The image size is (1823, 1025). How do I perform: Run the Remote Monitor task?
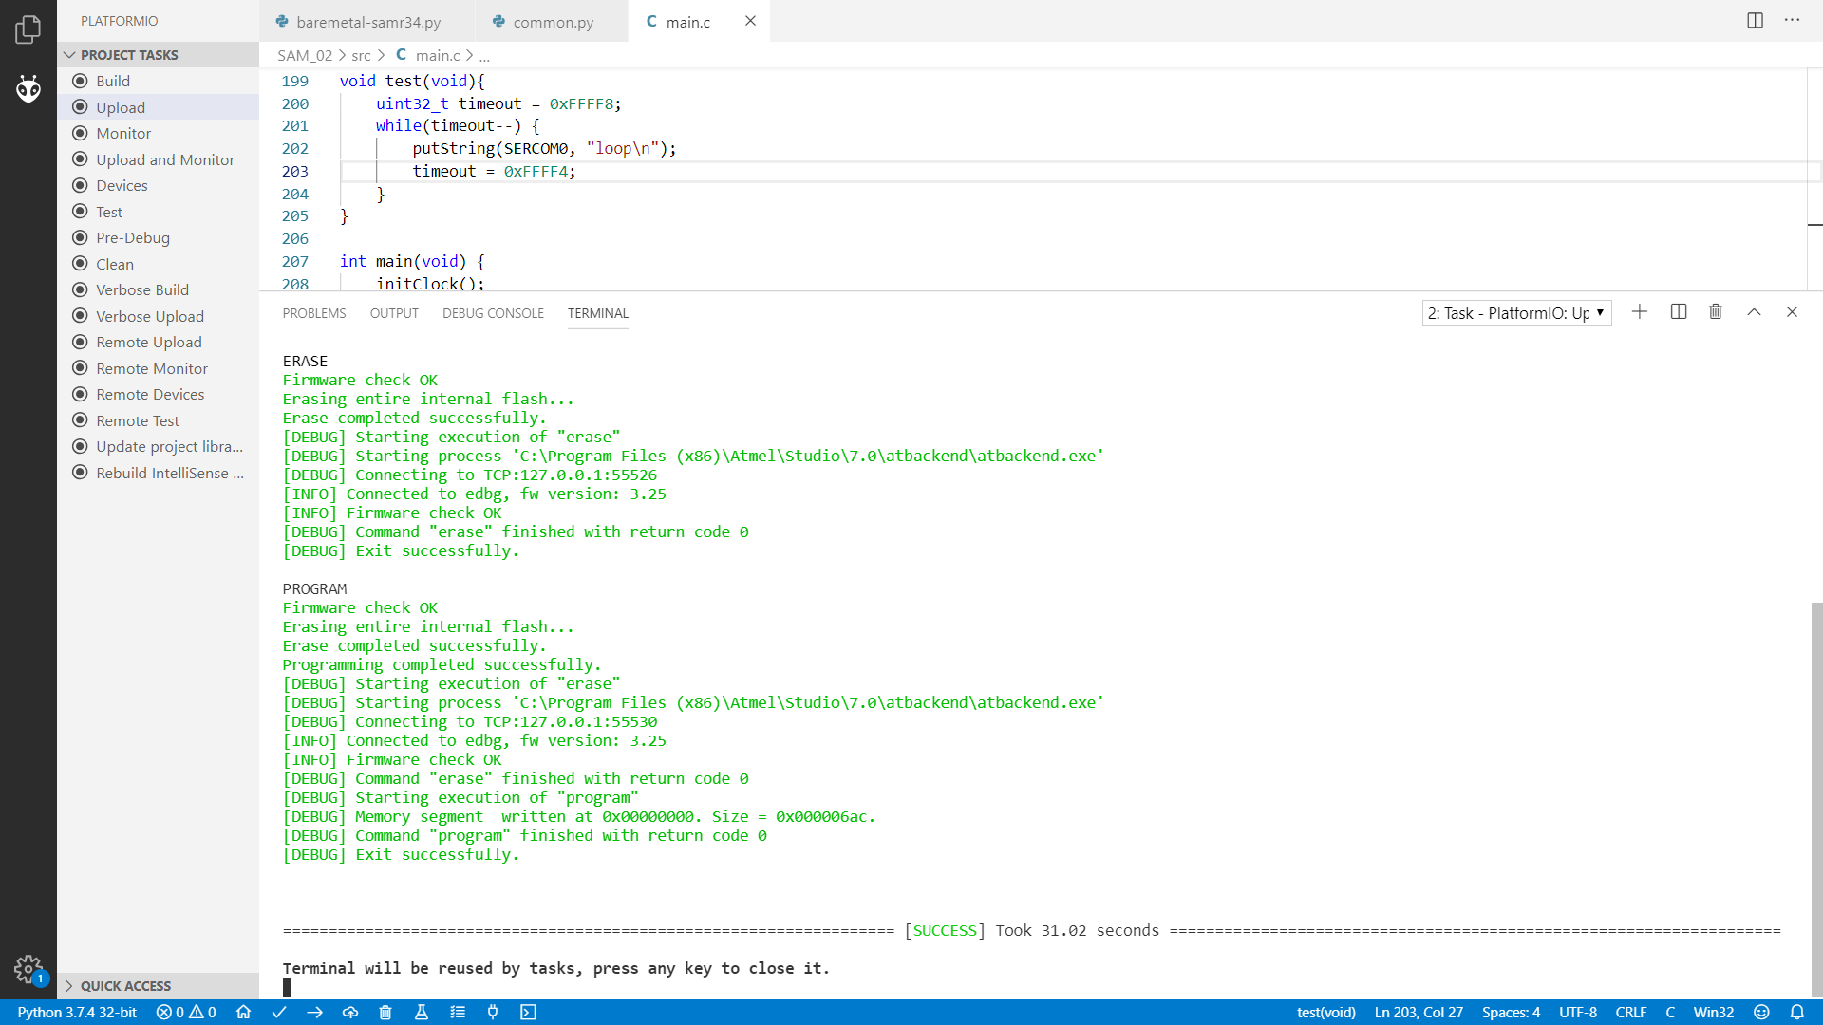(158, 368)
